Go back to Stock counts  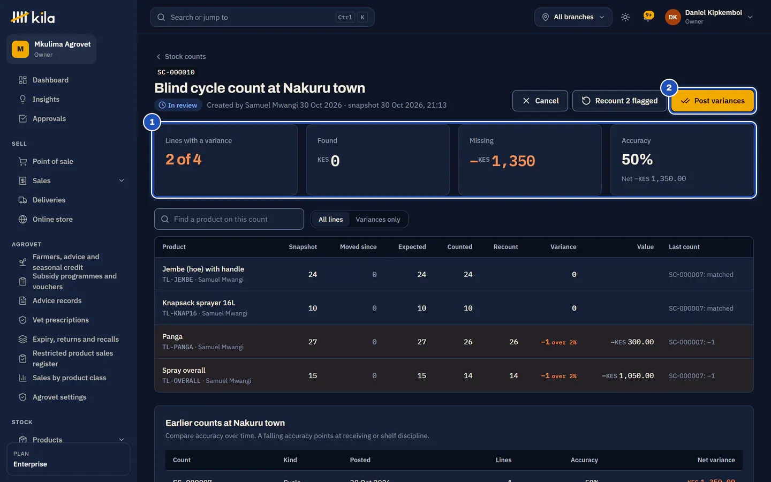pos(181,56)
